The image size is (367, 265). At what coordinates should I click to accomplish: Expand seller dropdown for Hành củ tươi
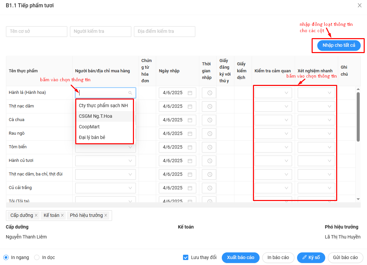(105, 161)
